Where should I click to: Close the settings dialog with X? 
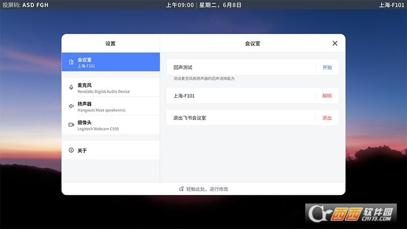pos(335,43)
